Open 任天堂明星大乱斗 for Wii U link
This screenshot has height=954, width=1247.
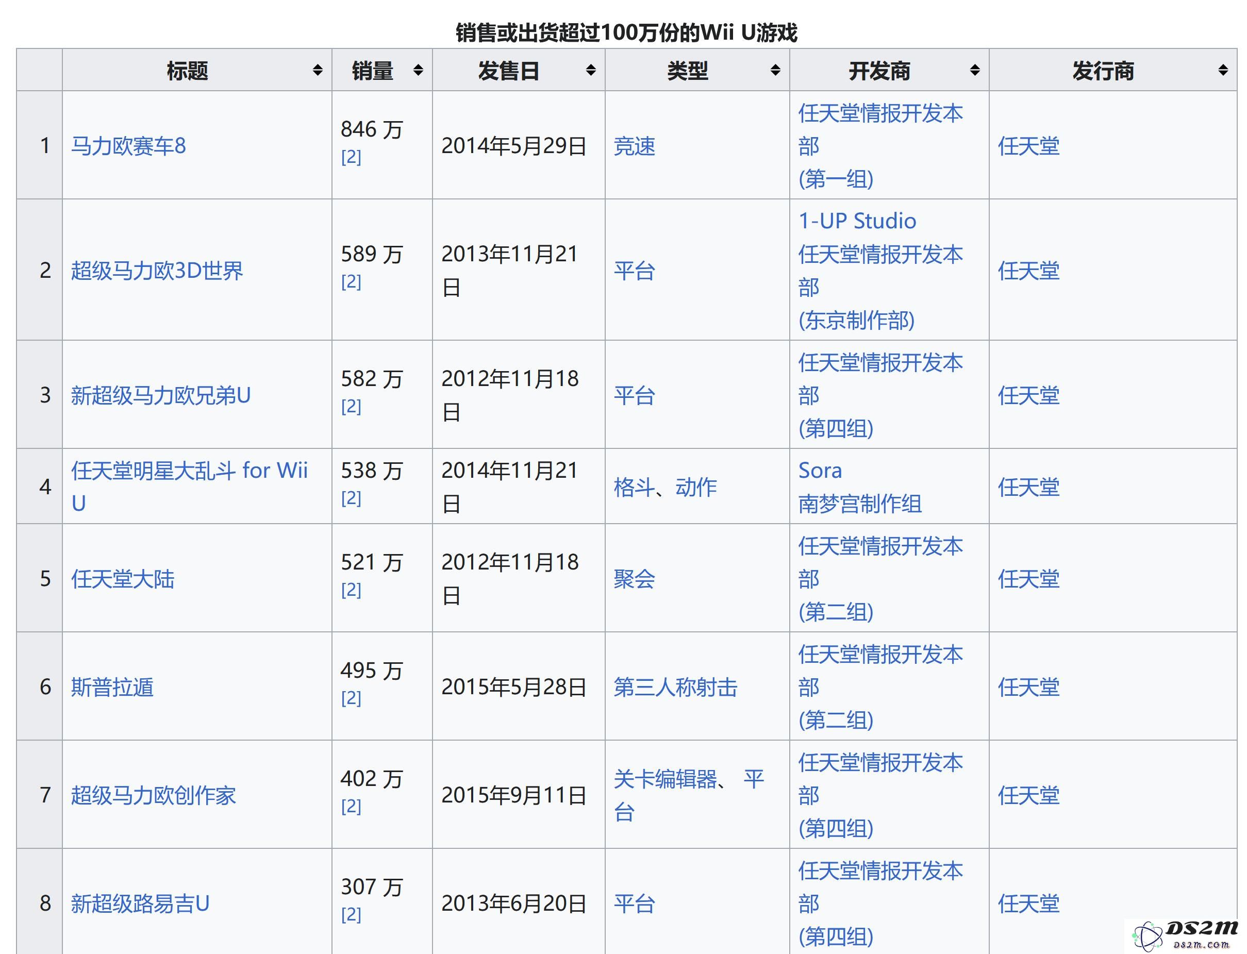pyautogui.click(x=189, y=487)
